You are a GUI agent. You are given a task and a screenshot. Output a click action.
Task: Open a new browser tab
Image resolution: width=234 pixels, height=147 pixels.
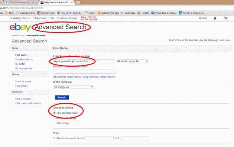click(x=78, y=3)
